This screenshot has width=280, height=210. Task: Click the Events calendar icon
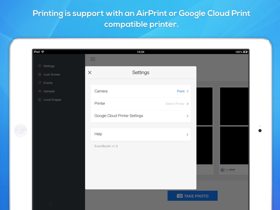point(40,82)
